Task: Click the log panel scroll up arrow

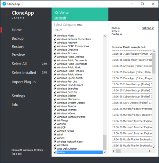Action: (154, 51)
